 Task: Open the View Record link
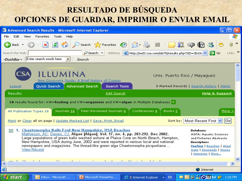click(33, 150)
